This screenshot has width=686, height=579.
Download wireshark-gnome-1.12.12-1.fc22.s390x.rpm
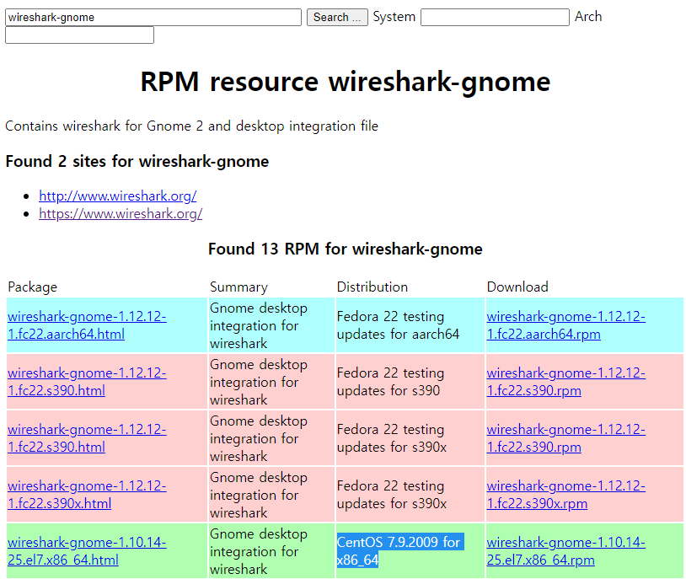(565, 495)
